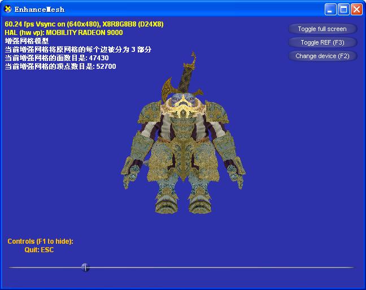Minimize the EnhanceMesh window
Screen dimensions: 366x290
(330, 9)
